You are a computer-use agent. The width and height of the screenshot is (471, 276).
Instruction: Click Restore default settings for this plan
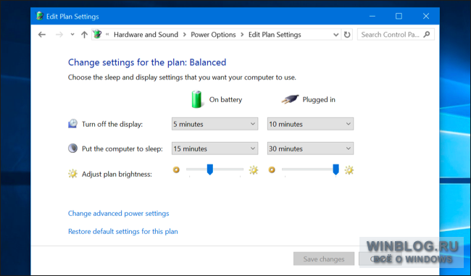123,231
